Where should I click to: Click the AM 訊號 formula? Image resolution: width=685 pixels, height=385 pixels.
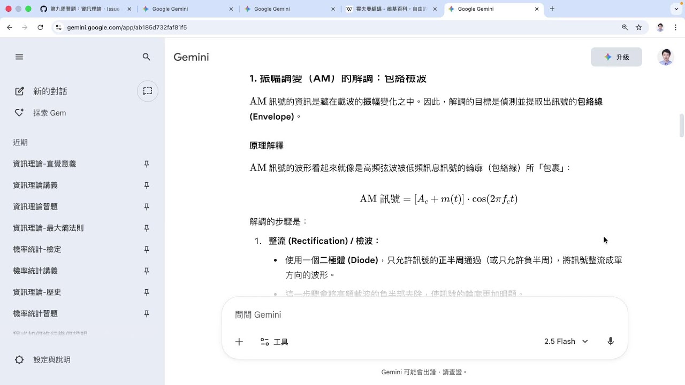(438, 199)
